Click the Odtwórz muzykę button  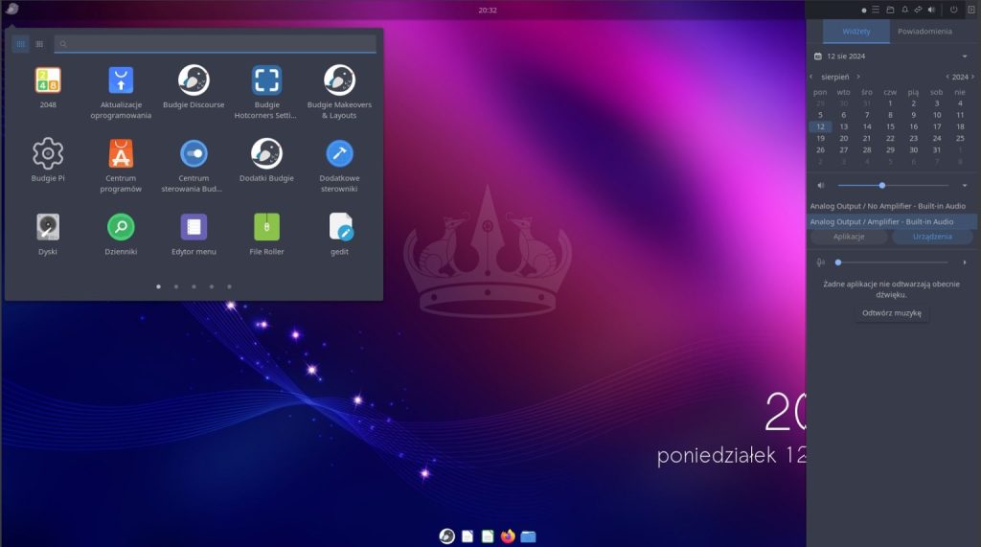pyautogui.click(x=892, y=313)
